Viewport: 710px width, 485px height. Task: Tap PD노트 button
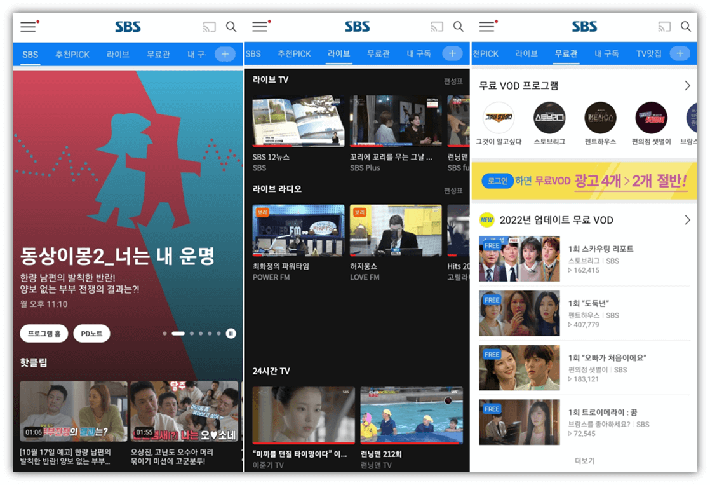tap(91, 334)
